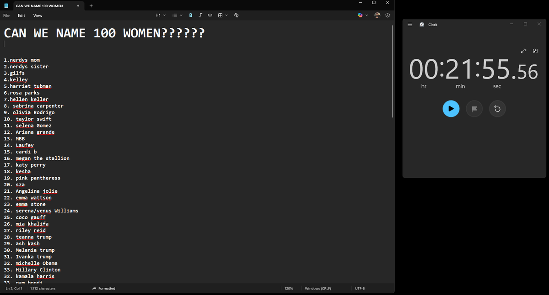Click the line '10. taylor swift'

pos(27,119)
